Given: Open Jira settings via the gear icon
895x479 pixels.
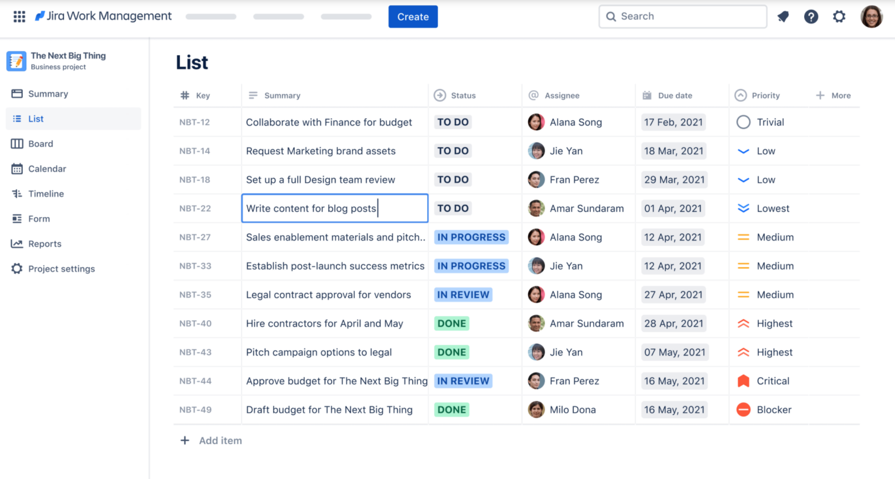Looking at the screenshot, I should (839, 16).
